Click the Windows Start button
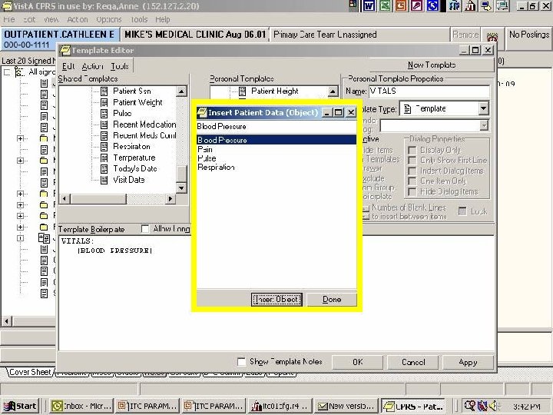Viewport: 553px width, 415px height. (22, 406)
